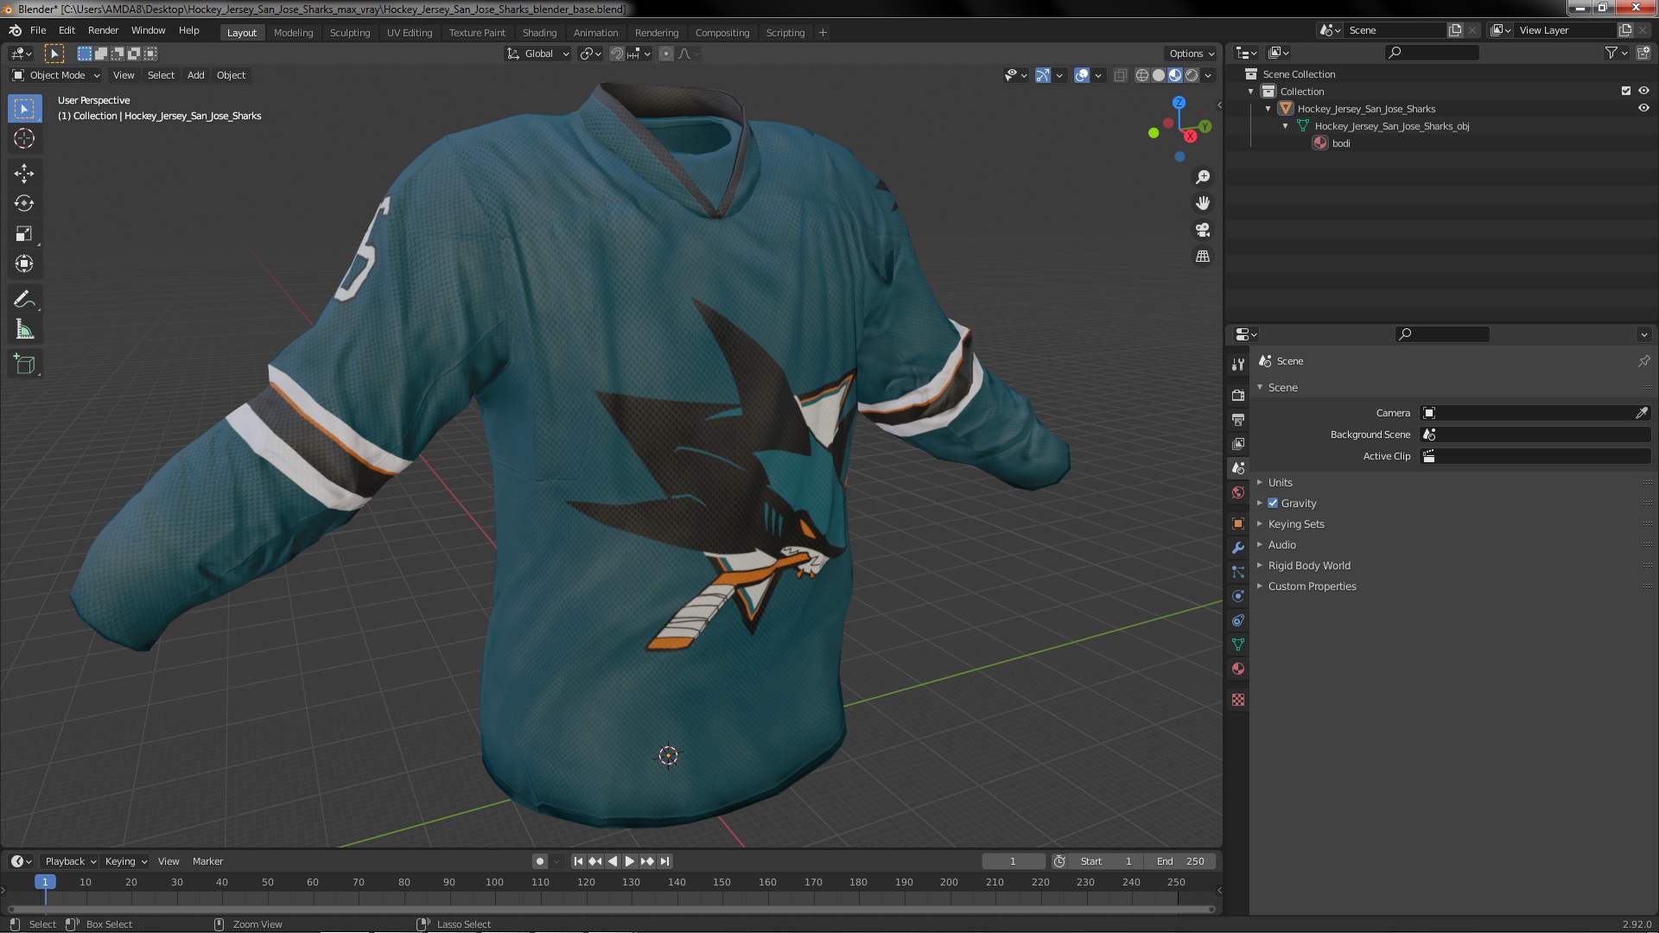
Task: Expand the Keying Sets panel
Action: coord(1295,524)
